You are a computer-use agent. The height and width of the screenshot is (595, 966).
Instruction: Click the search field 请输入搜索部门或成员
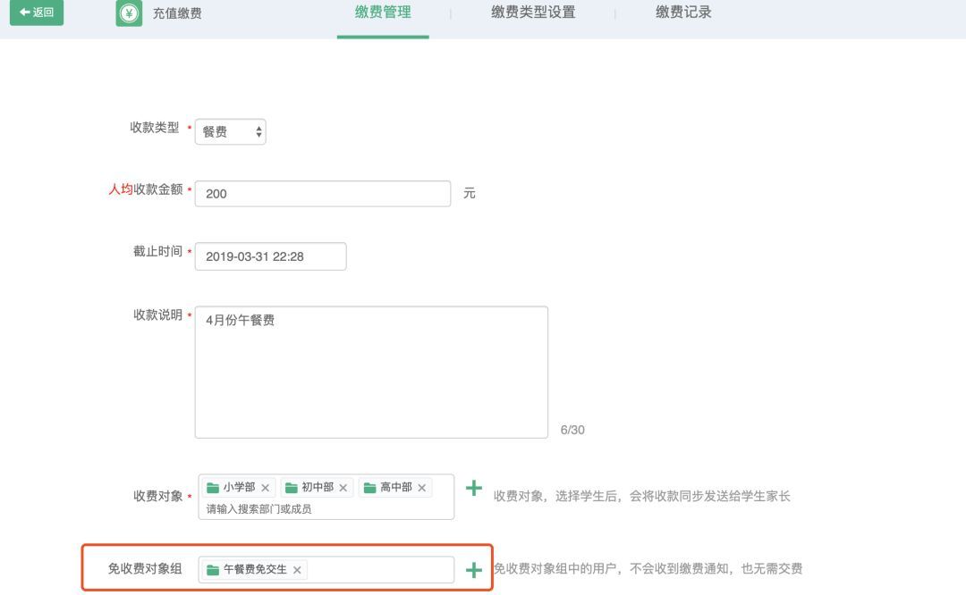[x=258, y=509]
